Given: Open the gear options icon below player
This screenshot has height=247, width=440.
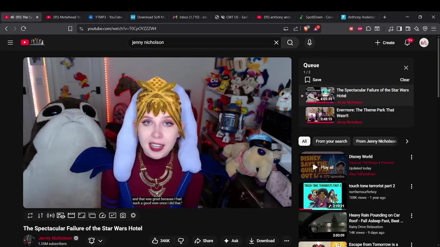Looking at the screenshot, I should click(133, 215).
